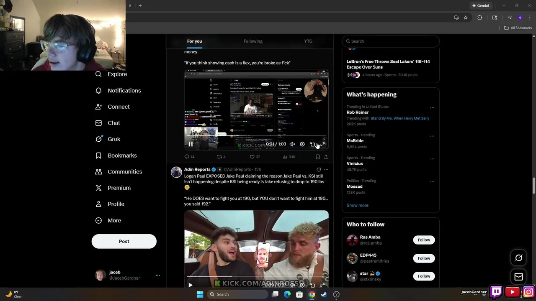Follow star @stxrinsky

[x=424, y=276]
